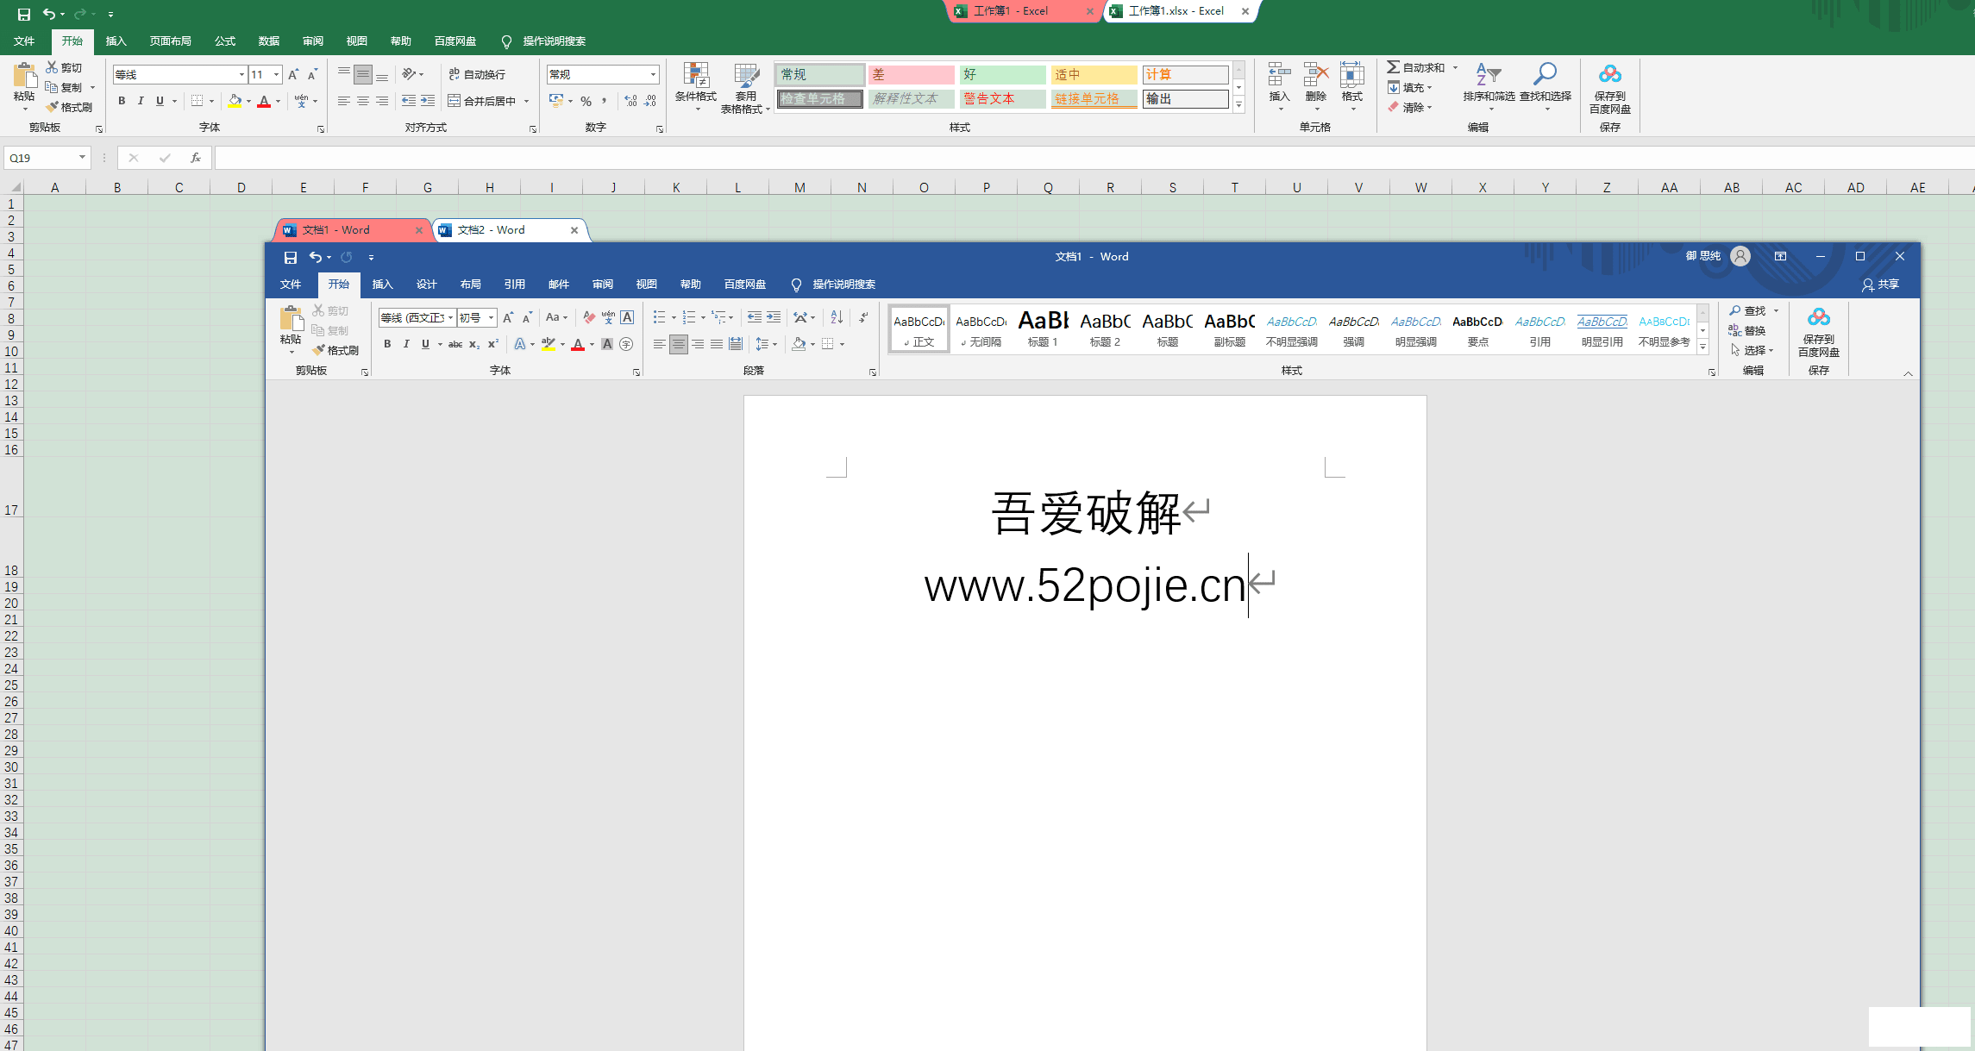Click Excel's Insert cells (插入) icon
This screenshot has width=1975, height=1051.
pos(1279,75)
